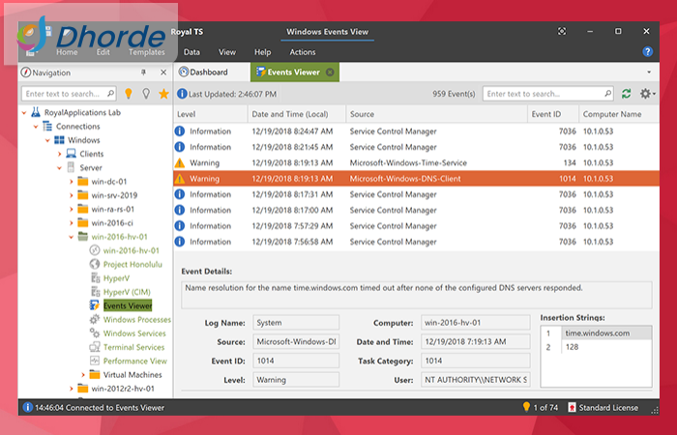
Task: Expand the Virtual Machines folder
Action: pos(83,374)
